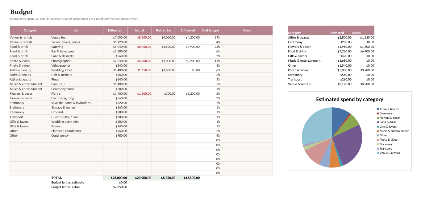
Task: Select the "$12,500.00" total still owed cell
Action: point(188,178)
